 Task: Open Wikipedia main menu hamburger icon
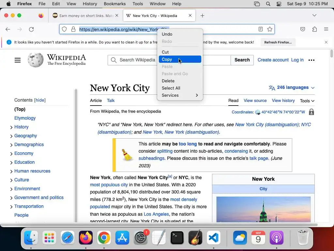click(x=18, y=60)
